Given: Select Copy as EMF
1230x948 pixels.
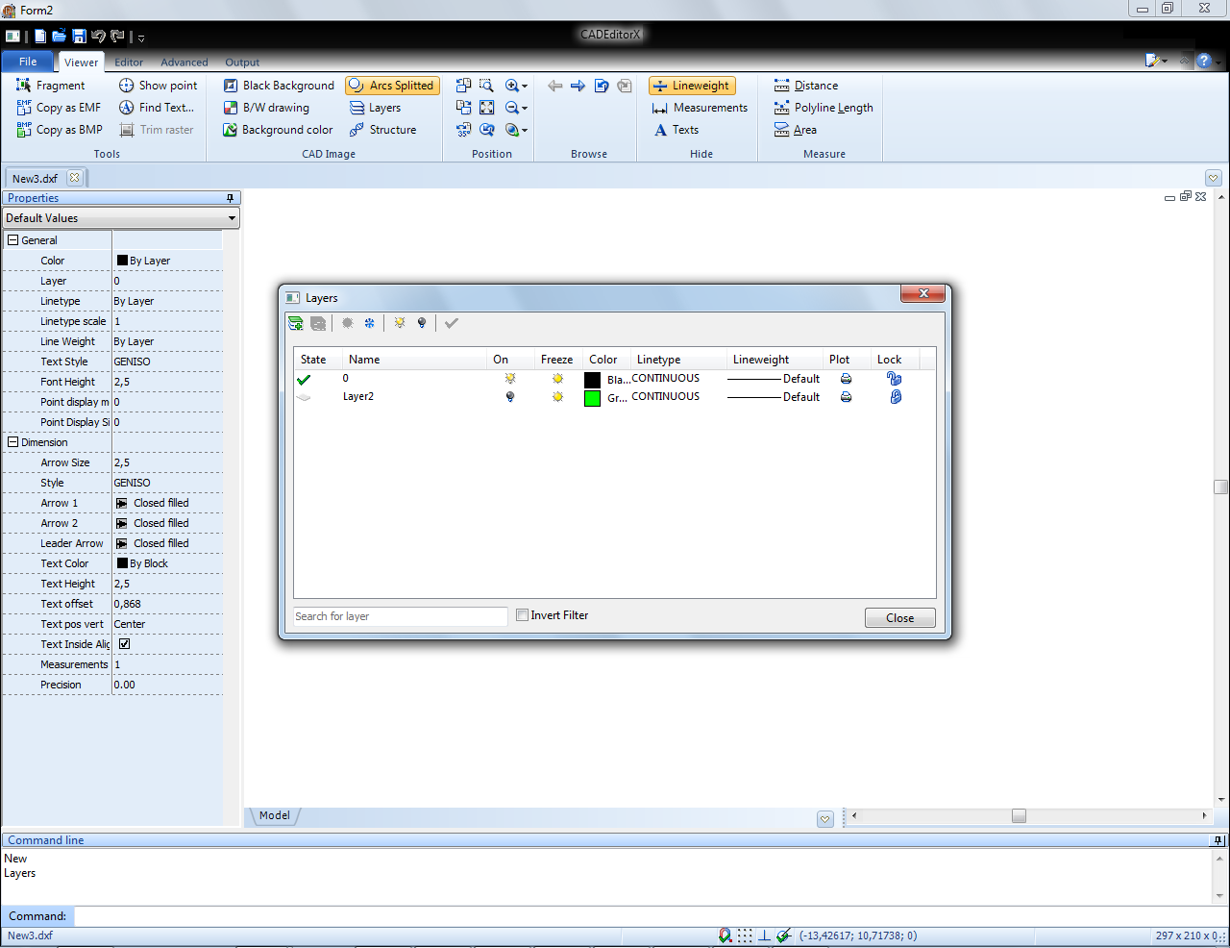Looking at the screenshot, I should (59, 108).
